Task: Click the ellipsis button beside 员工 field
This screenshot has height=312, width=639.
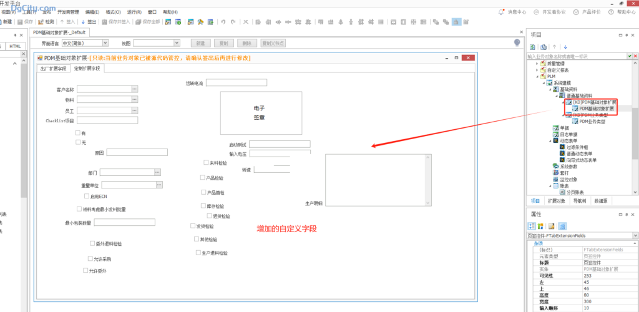Action: point(135,110)
